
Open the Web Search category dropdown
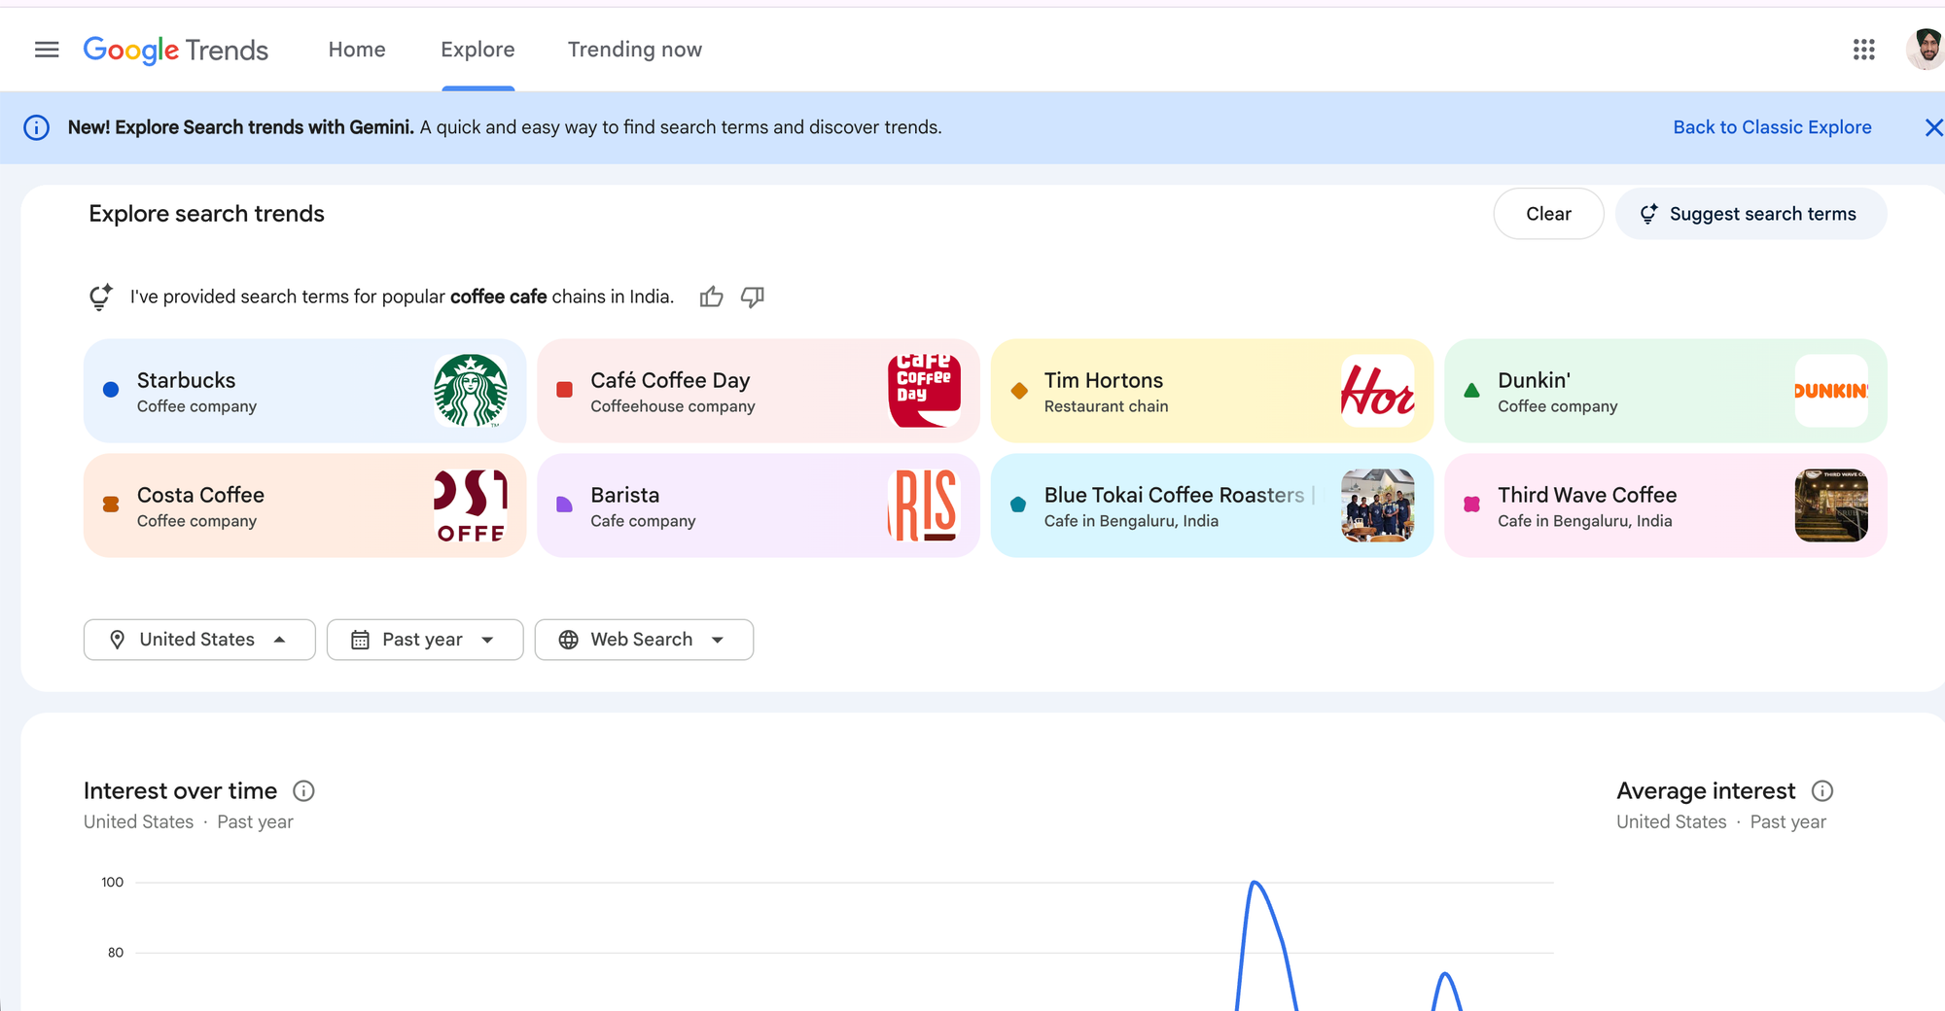[644, 639]
